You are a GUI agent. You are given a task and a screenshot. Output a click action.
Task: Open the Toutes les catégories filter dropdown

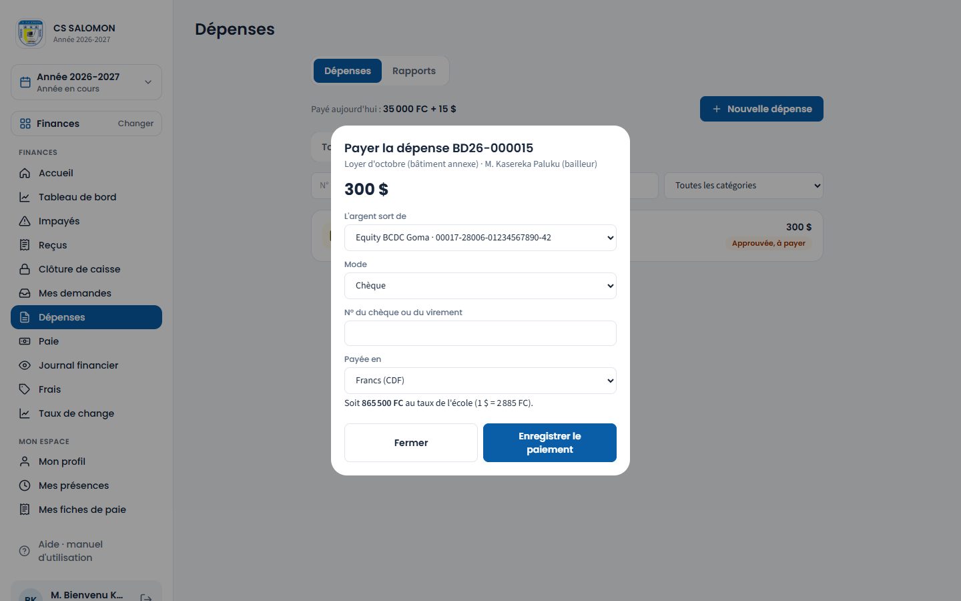pos(743,186)
